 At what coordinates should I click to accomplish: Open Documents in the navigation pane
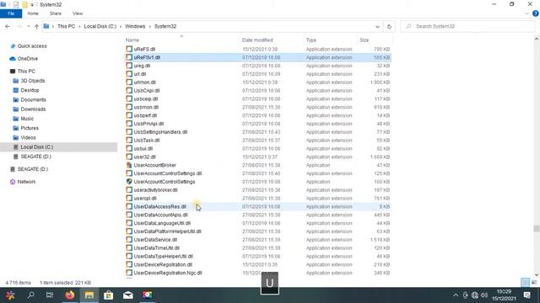(x=33, y=99)
